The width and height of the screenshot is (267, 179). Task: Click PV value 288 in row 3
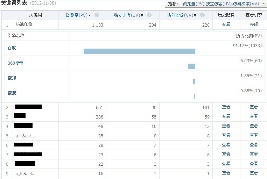coord(99,117)
